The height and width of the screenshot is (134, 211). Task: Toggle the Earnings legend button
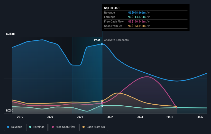[37, 127]
